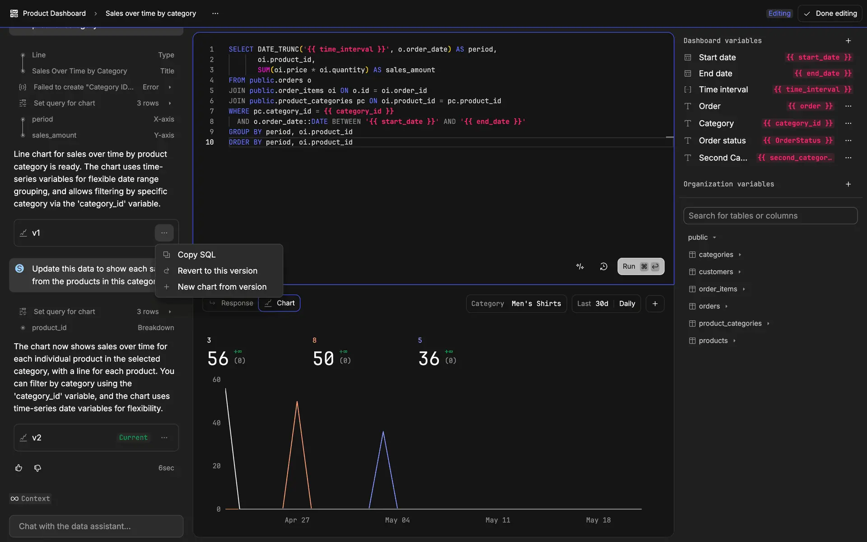Open the query history clock icon
The height and width of the screenshot is (542, 867).
(x=603, y=266)
